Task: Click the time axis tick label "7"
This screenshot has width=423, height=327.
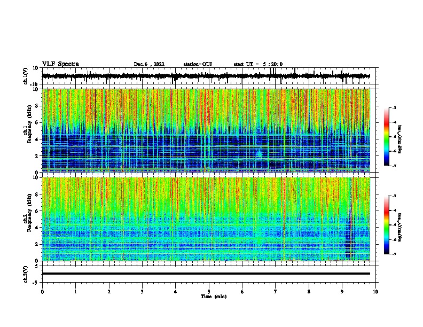Action: pos(276,292)
